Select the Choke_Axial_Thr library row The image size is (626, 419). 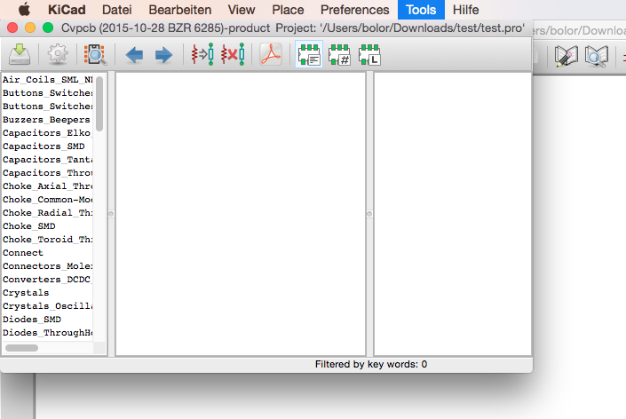[x=48, y=186]
